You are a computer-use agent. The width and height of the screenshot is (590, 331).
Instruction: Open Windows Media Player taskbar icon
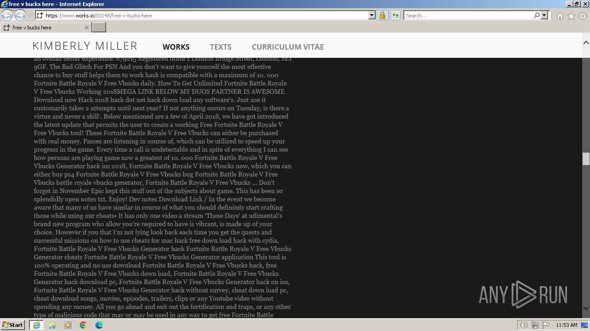(x=68, y=325)
